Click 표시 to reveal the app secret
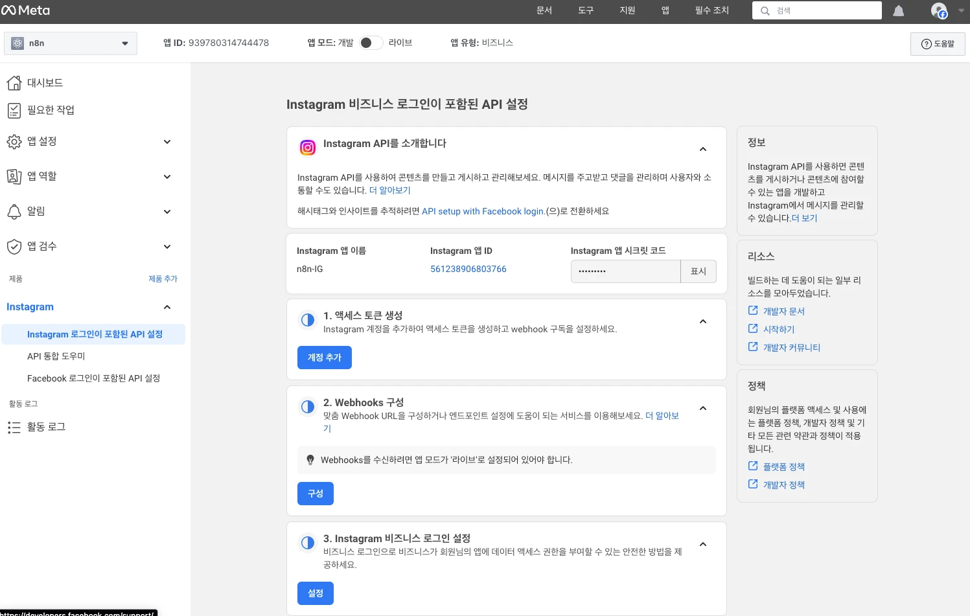Image resolution: width=970 pixels, height=616 pixels. [x=699, y=271]
